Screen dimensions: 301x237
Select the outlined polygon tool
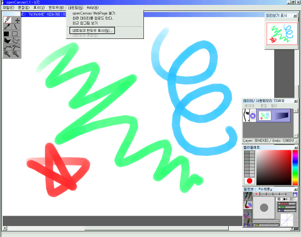(16, 41)
